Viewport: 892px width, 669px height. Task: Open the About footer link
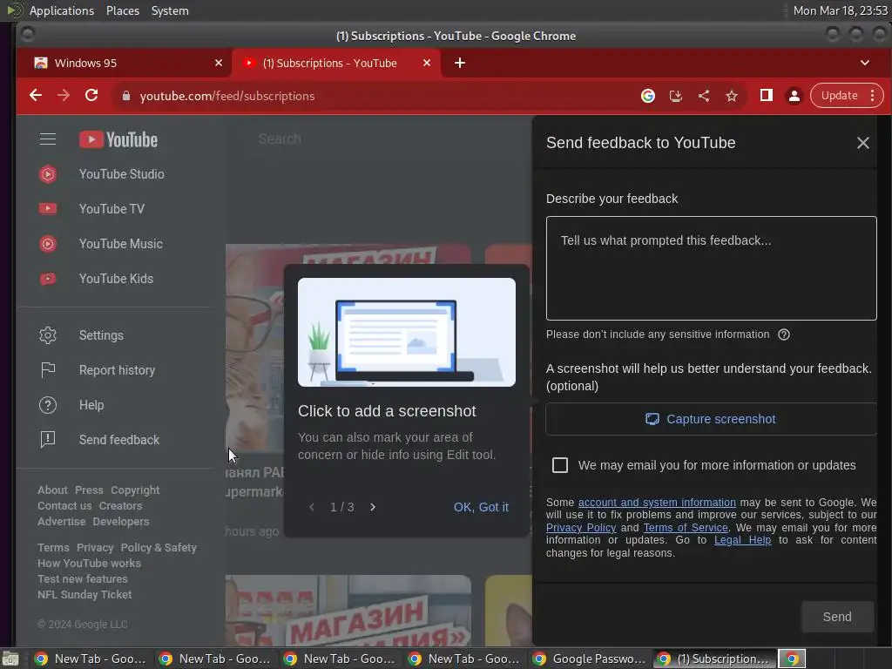click(x=52, y=490)
